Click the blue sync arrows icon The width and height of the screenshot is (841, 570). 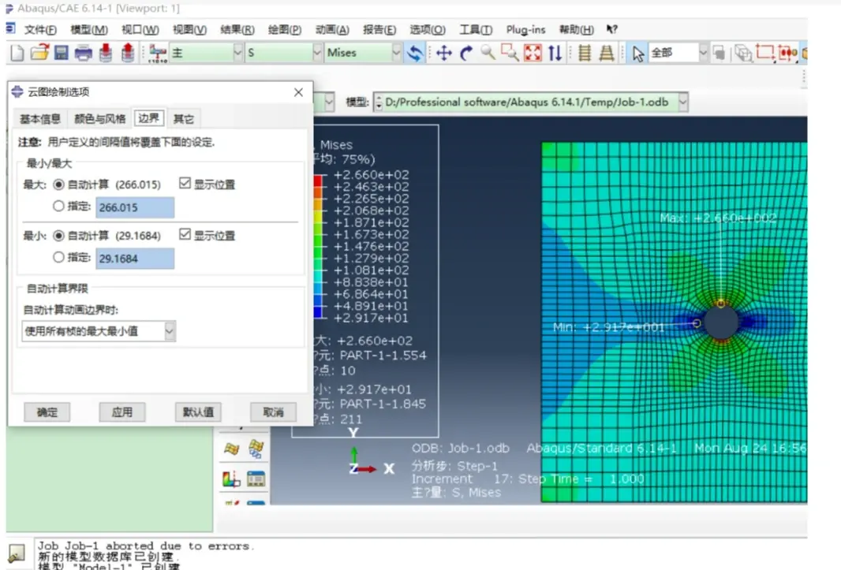click(x=415, y=53)
